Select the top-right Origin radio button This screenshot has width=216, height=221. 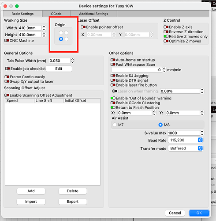[66, 33]
